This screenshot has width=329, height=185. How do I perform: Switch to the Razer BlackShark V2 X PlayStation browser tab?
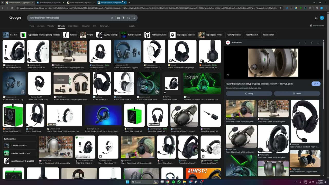point(111,3)
